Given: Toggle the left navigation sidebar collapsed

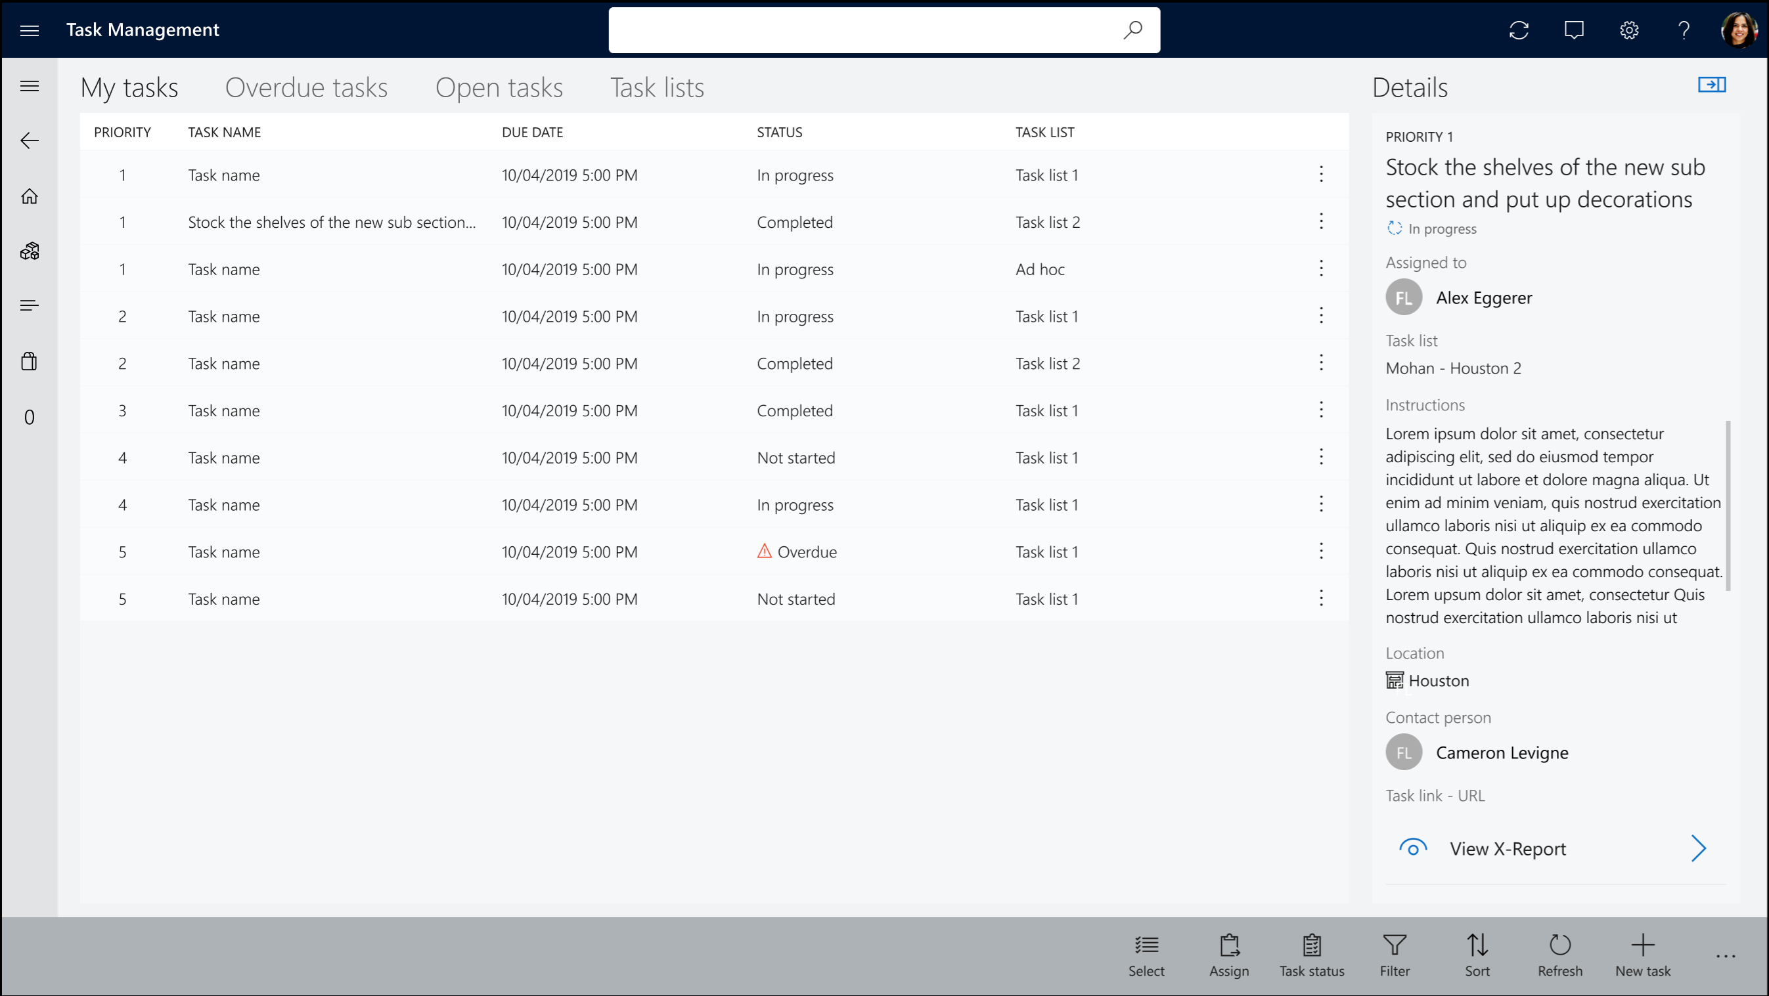Looking at the screenshot, I should tap(29, 85).
